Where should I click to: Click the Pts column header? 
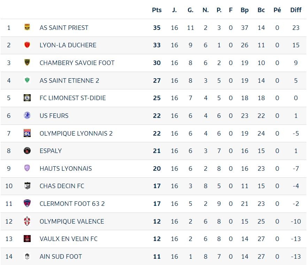[157, 10]
